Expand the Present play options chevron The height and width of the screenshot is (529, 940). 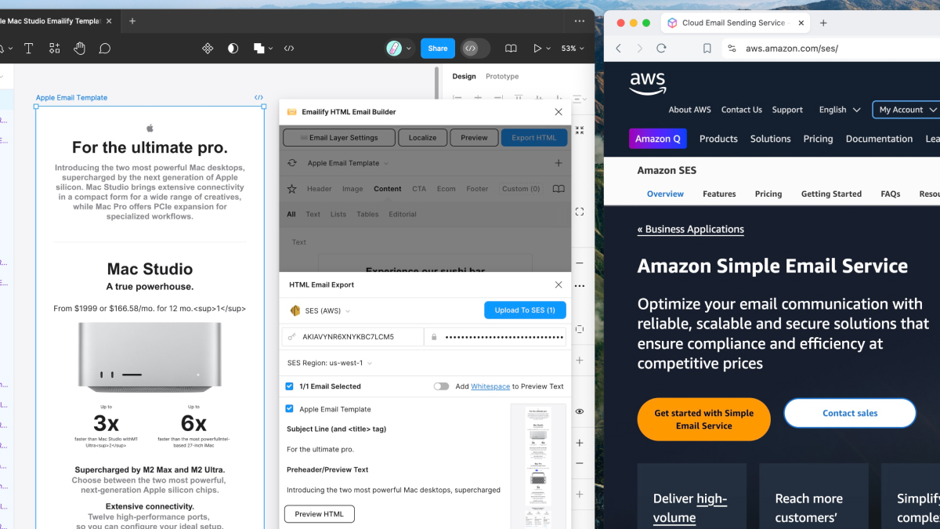tap(548, 49)
